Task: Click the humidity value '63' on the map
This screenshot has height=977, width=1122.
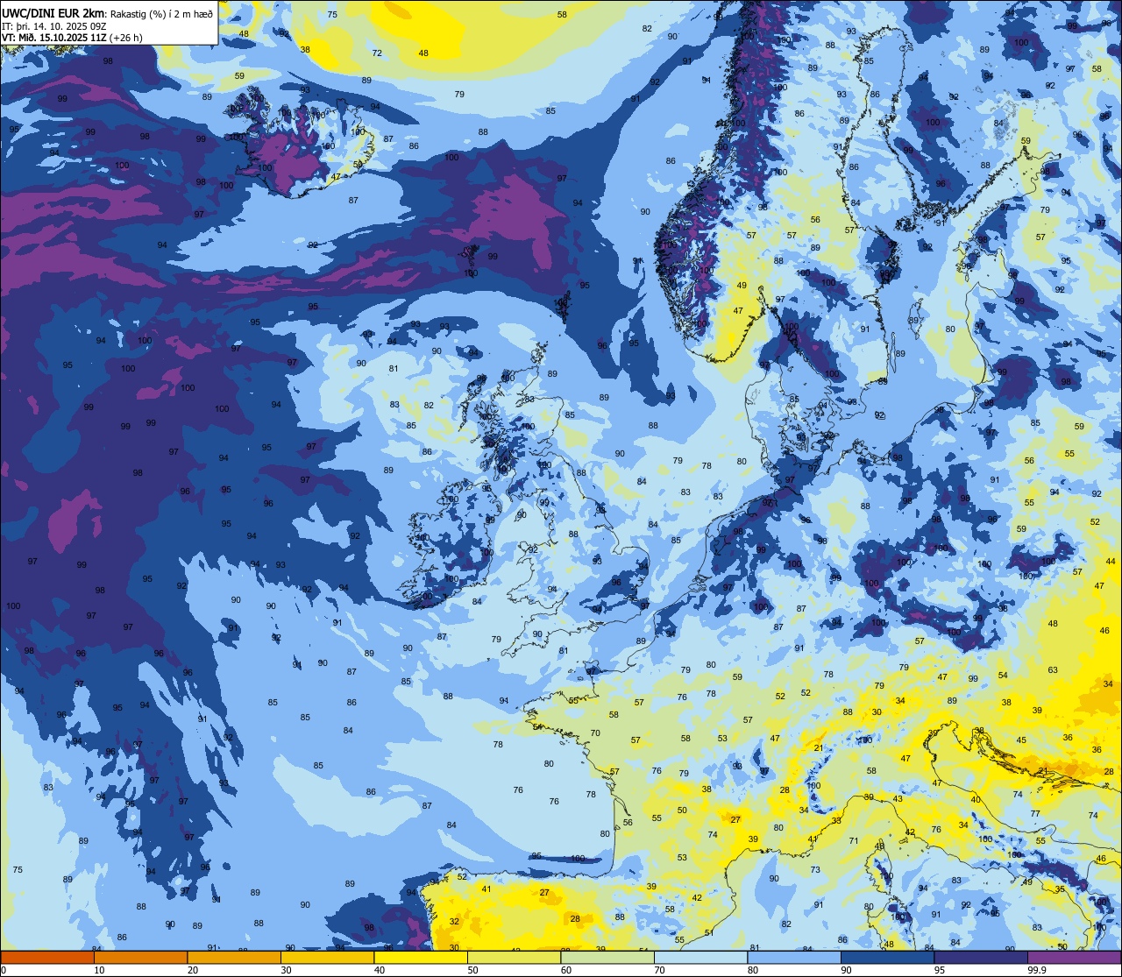Action: click(x=1053, y=670)
